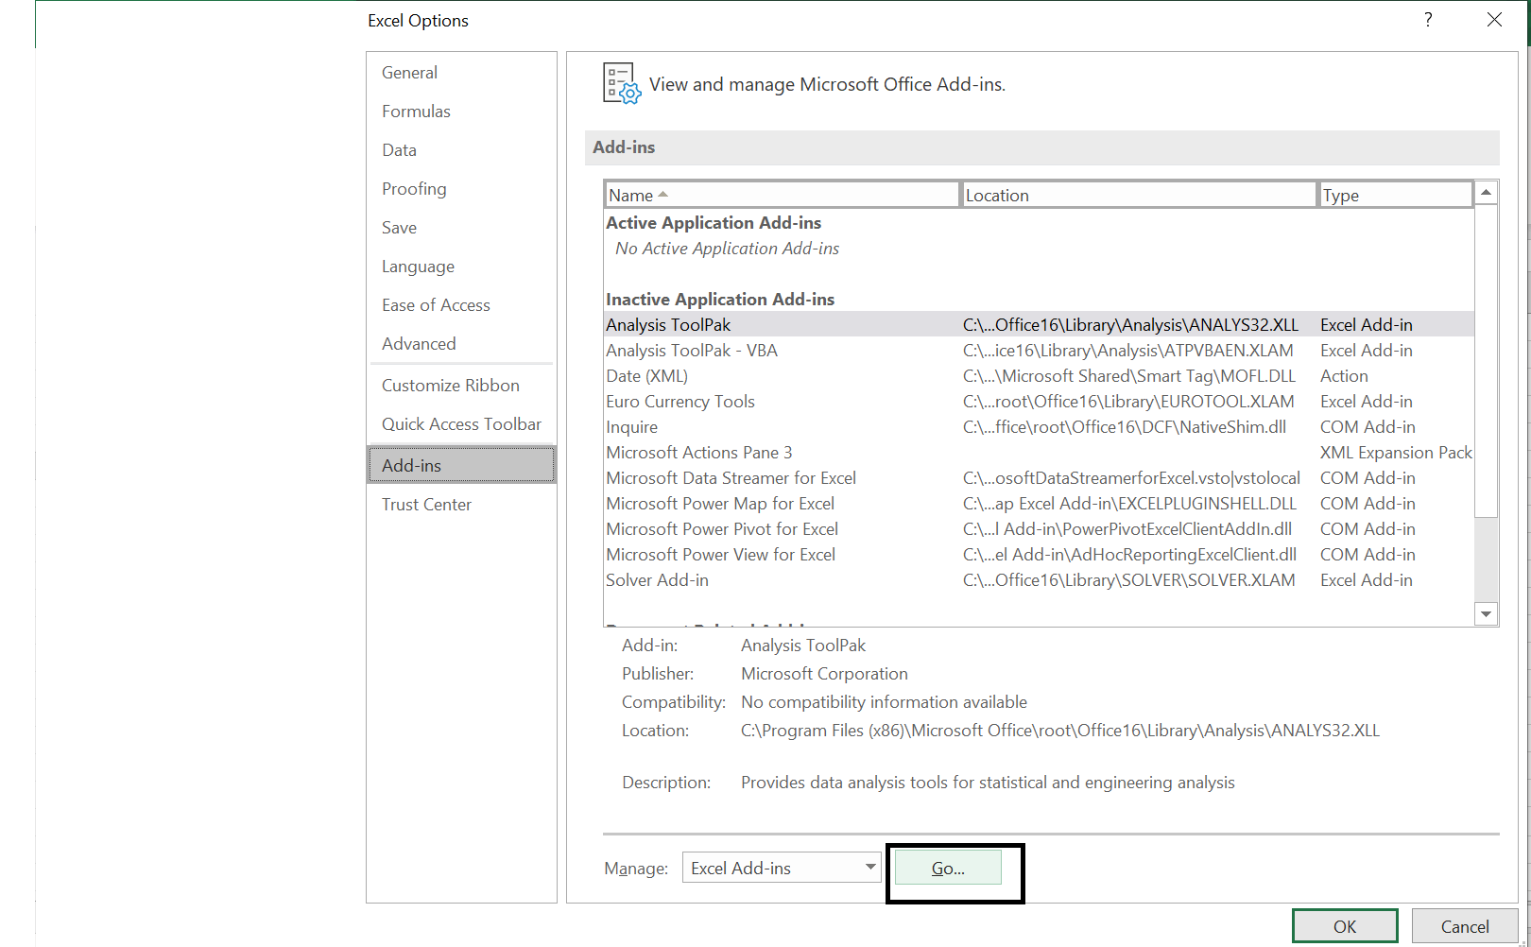Viewport: 1531px width, 947px height.
Task: Open the Language options category
Action: 461,267
